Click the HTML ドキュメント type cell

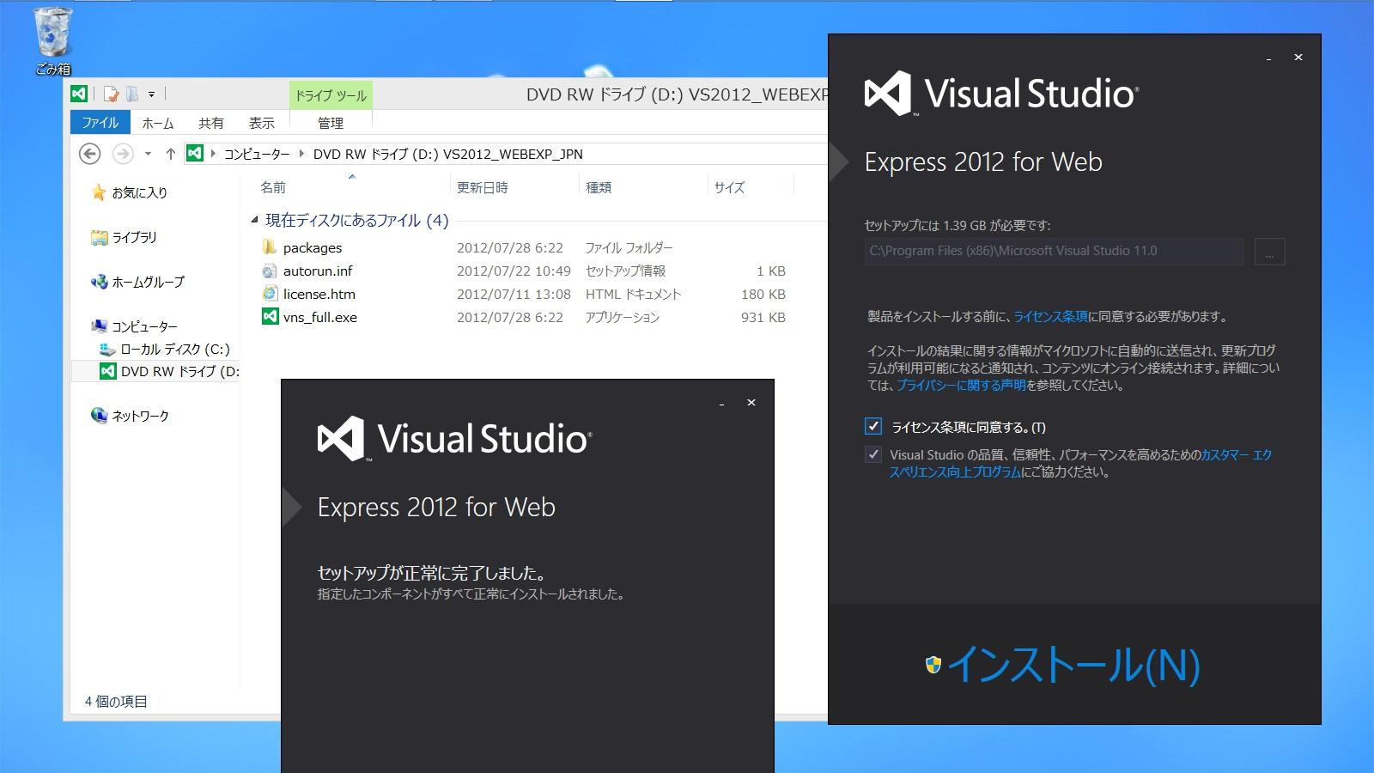pos(633,294)
